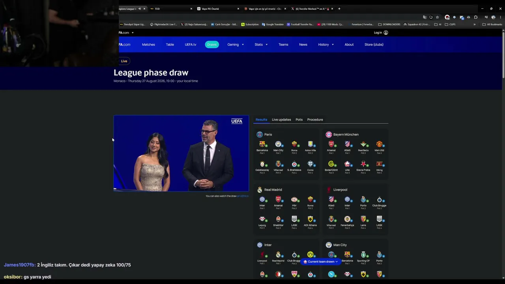Image resolution: width=505 pixels, height=284 pixels.
Task: Select PSV crest under Real Madrid
Action: tap(294, 200)
